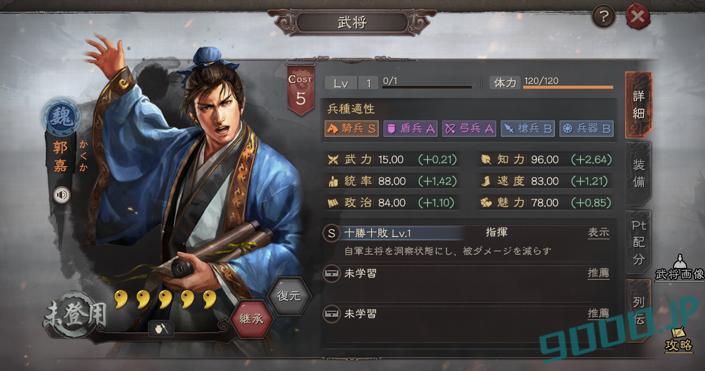Image resolution: width=705 pixels, height=371 pixels.
Task: Select 弓兵 A troop aptitude
Action: pyautogui.click(x=469, y=128)
